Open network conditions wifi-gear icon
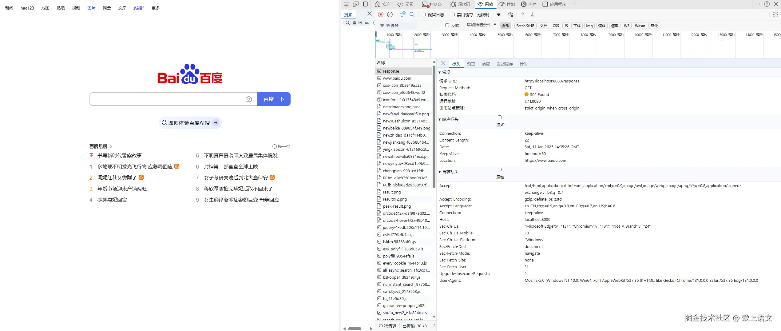 coord(511,14)
